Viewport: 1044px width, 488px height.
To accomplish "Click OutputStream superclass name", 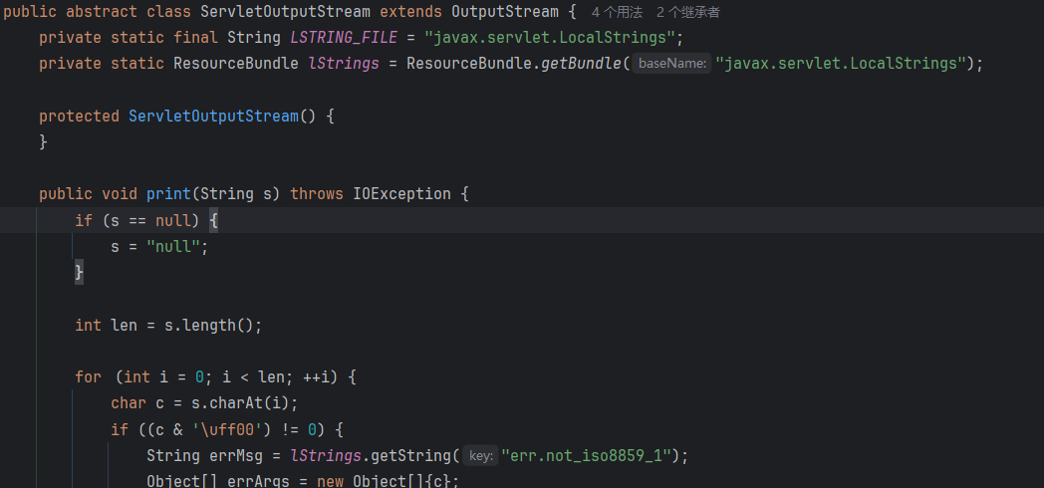I will [505, 11].
